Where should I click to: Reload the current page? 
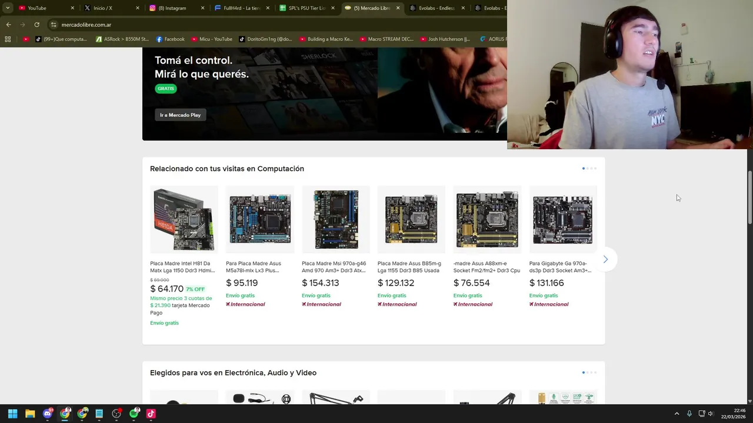(36, 25)
